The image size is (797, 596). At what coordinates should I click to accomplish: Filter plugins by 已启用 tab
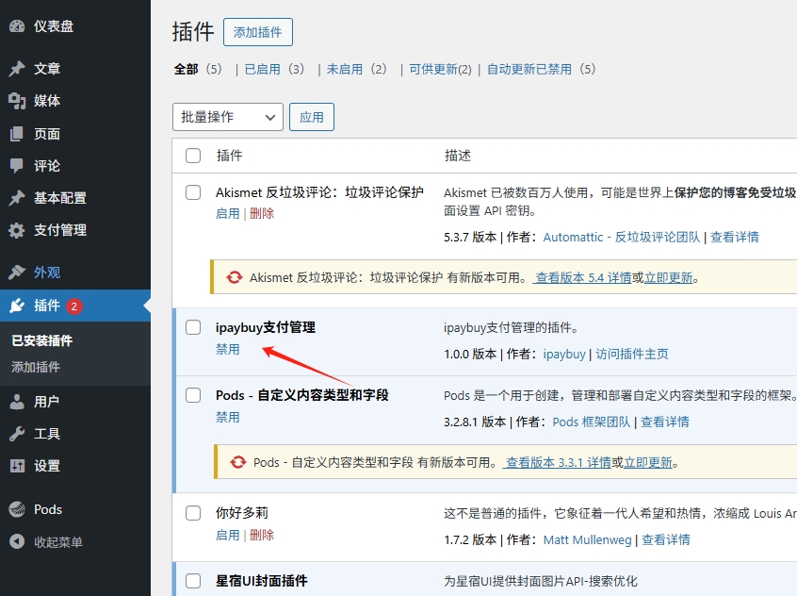261,69
